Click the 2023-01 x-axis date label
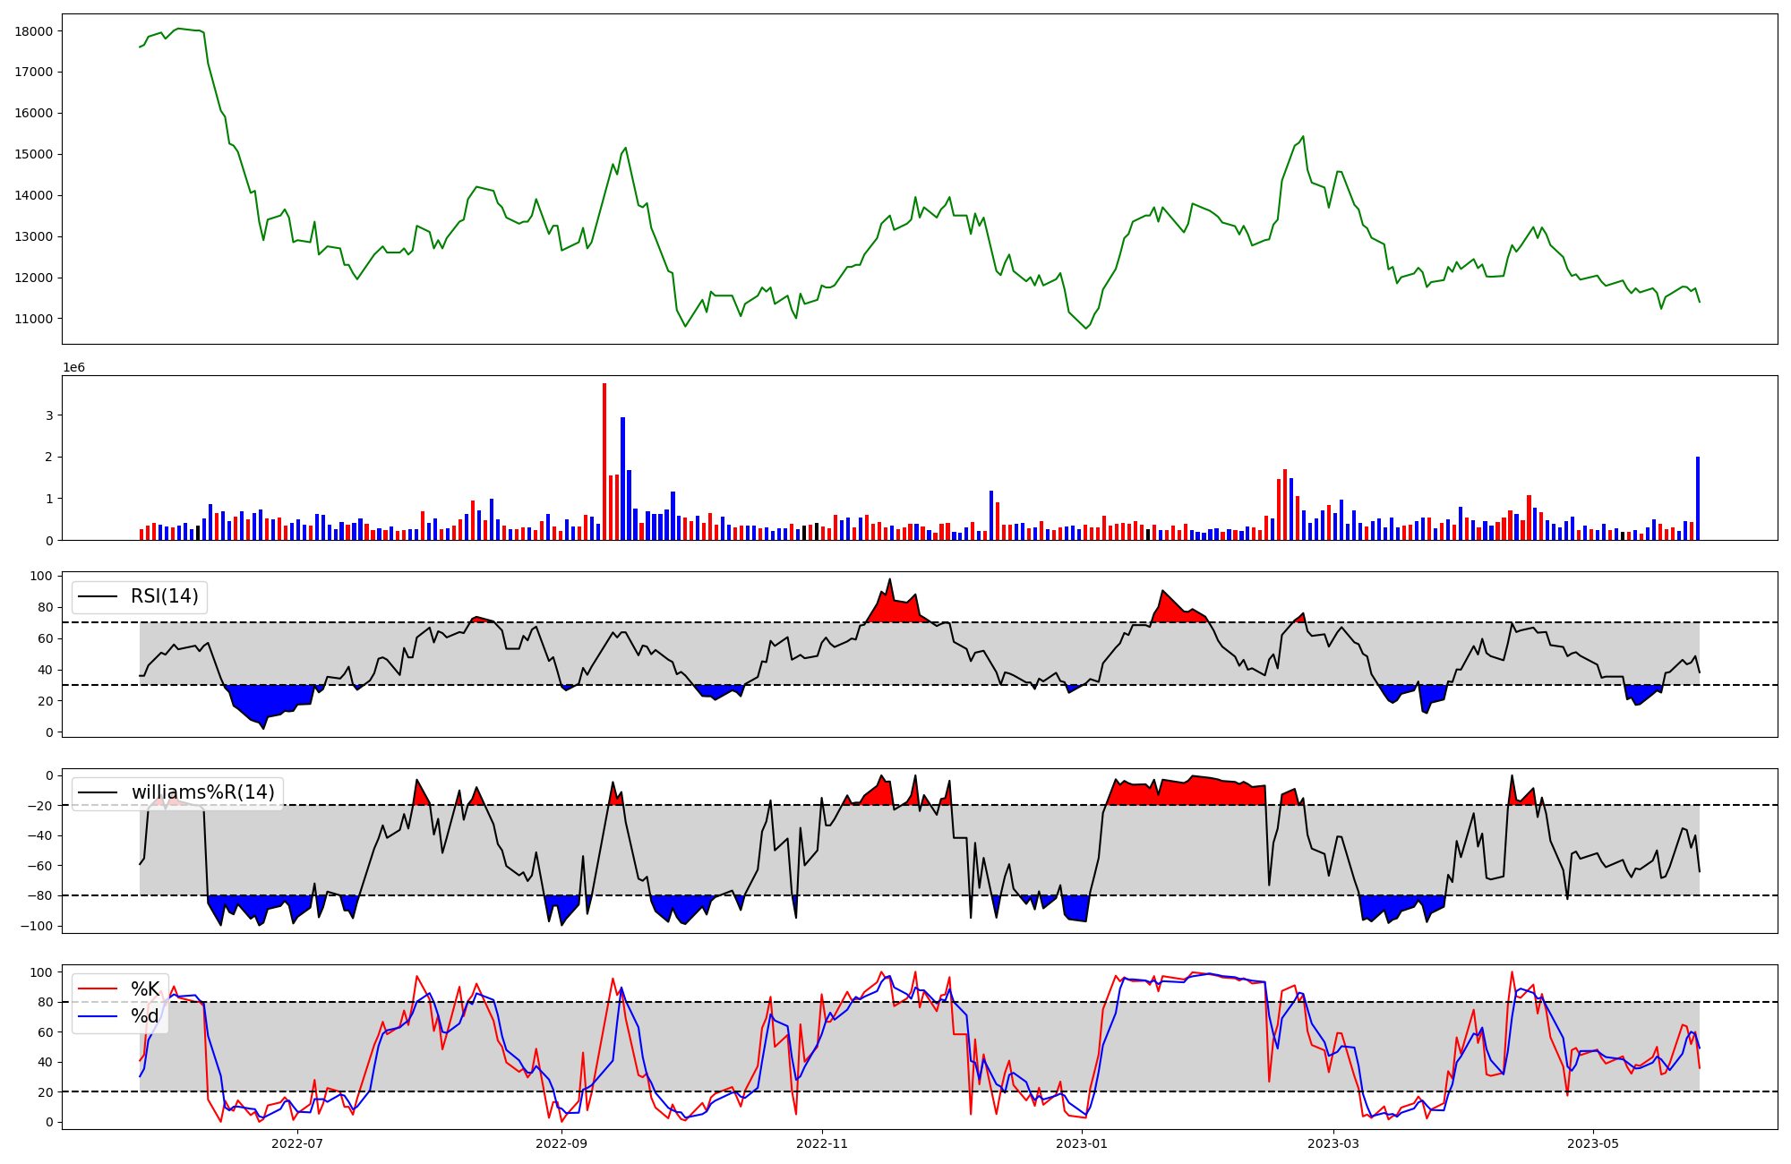The height and width of the screenshot is (1164, 1791). pos(1083,1143)
